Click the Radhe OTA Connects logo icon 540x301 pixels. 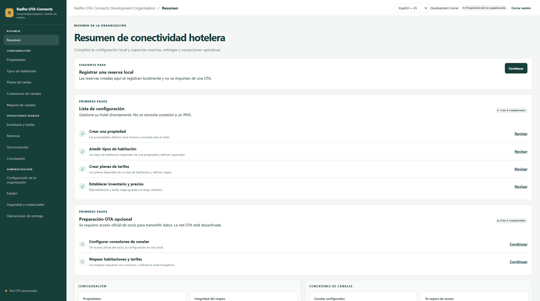[x=9, y=13]
